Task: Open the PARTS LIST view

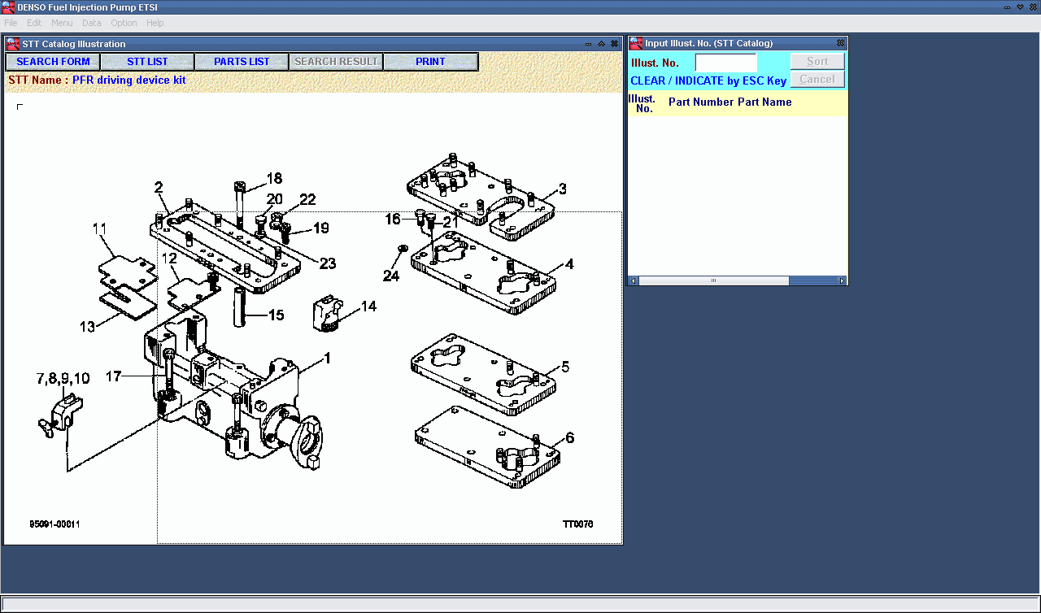Action: click(241, 61)
